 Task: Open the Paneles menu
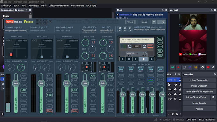34,6
